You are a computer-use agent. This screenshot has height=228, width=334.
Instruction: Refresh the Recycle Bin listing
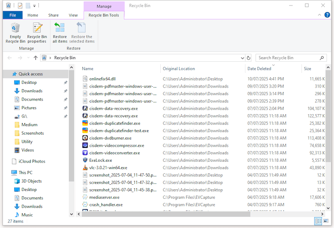point(249,58)
